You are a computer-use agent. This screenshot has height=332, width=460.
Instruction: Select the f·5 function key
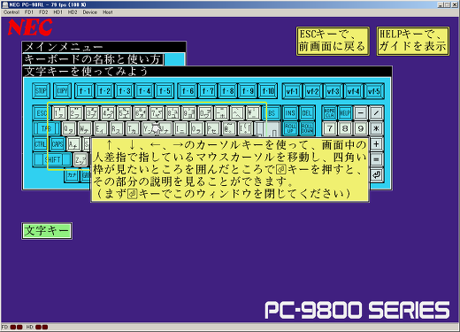click(x=165, y=91)
